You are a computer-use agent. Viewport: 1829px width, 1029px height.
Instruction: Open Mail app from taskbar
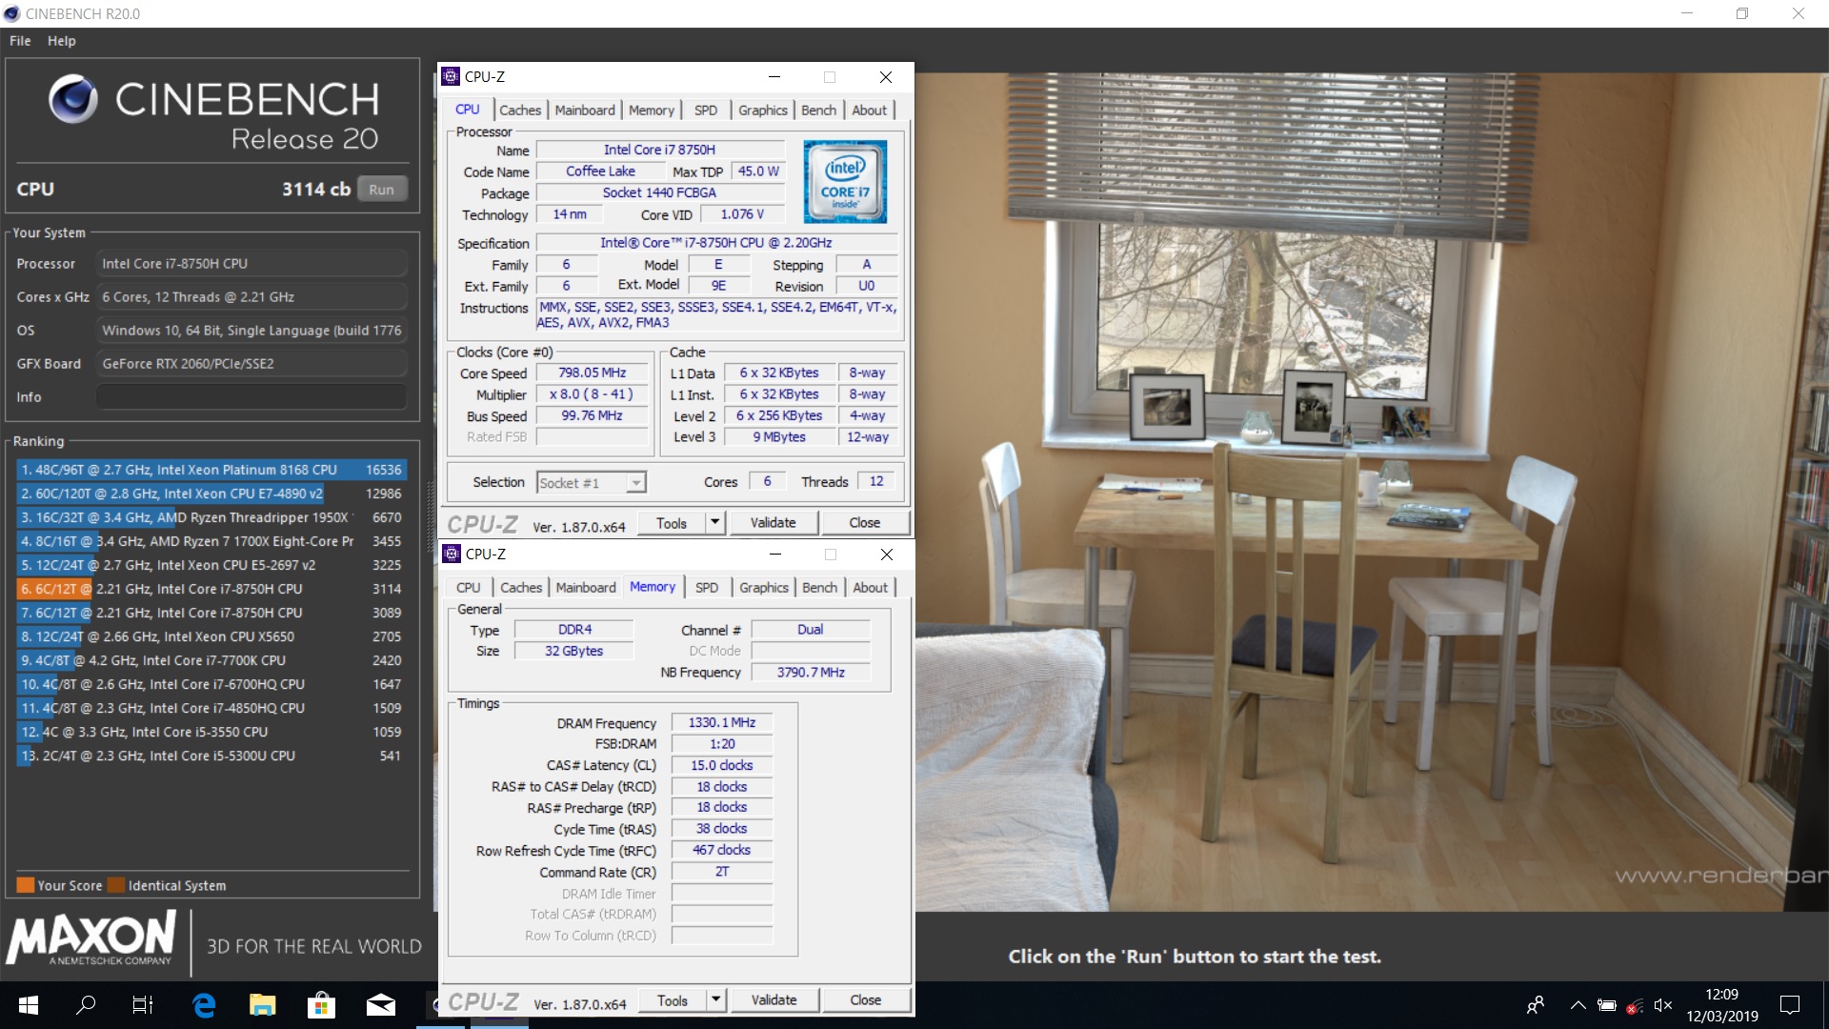click(x=381, y=1005)
